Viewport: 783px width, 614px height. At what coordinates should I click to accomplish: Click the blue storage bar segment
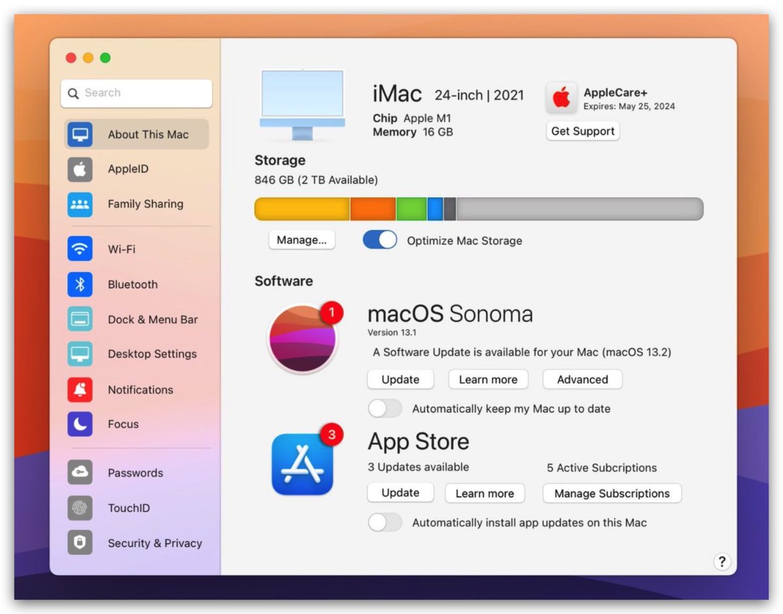click(x=435, y=209)
